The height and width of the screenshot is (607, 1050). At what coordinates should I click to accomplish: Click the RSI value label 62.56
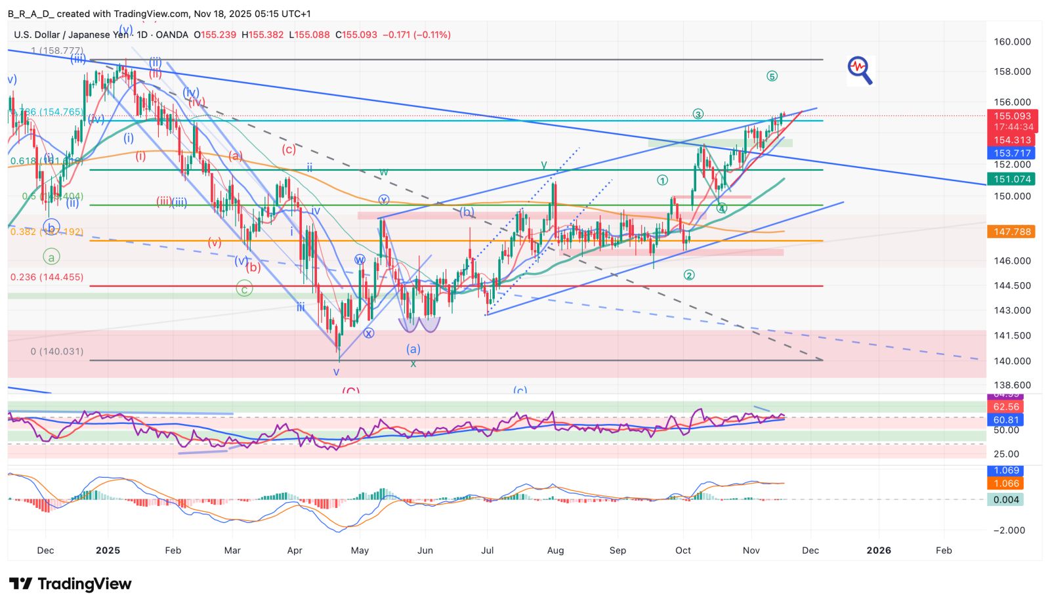tap(1005, 407)
